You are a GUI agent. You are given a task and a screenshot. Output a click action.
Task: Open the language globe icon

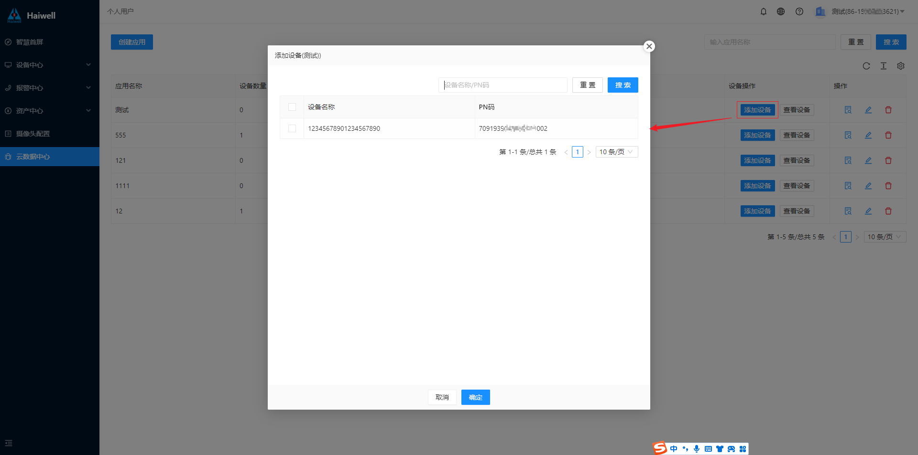click(x=781, y=11)
